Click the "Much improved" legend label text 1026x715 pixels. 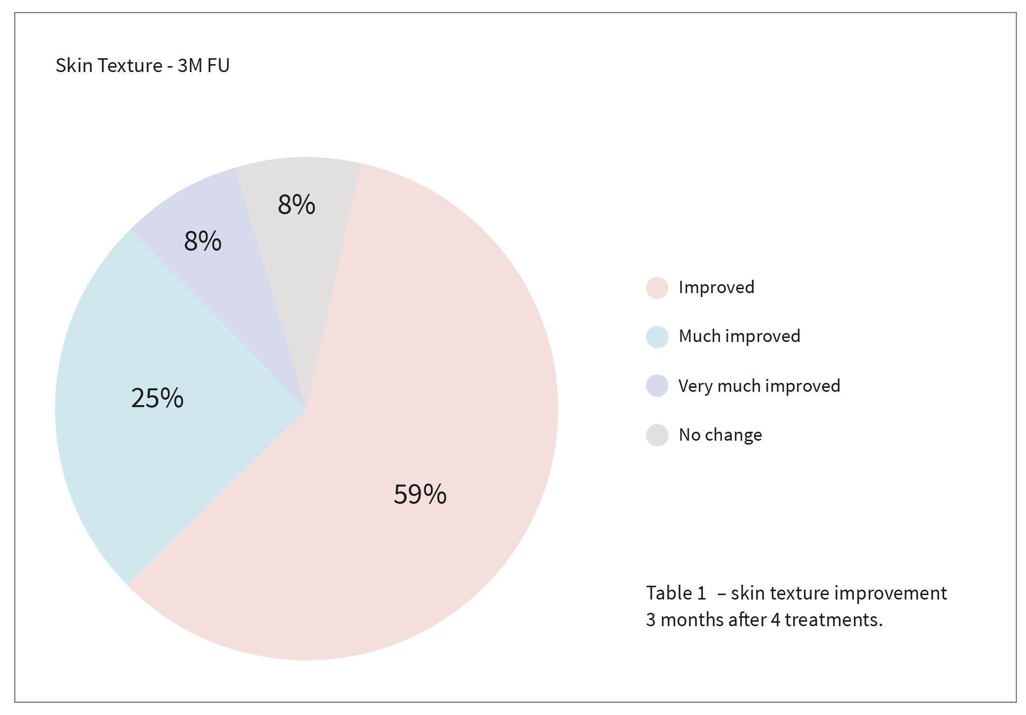point(739,337)
